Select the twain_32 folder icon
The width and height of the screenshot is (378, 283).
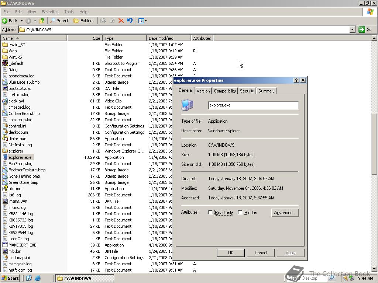tap(5, 45)
